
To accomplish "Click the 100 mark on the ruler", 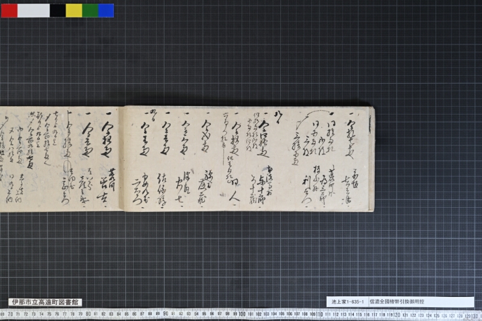I will pyautogui.click(x=242, y=314).
